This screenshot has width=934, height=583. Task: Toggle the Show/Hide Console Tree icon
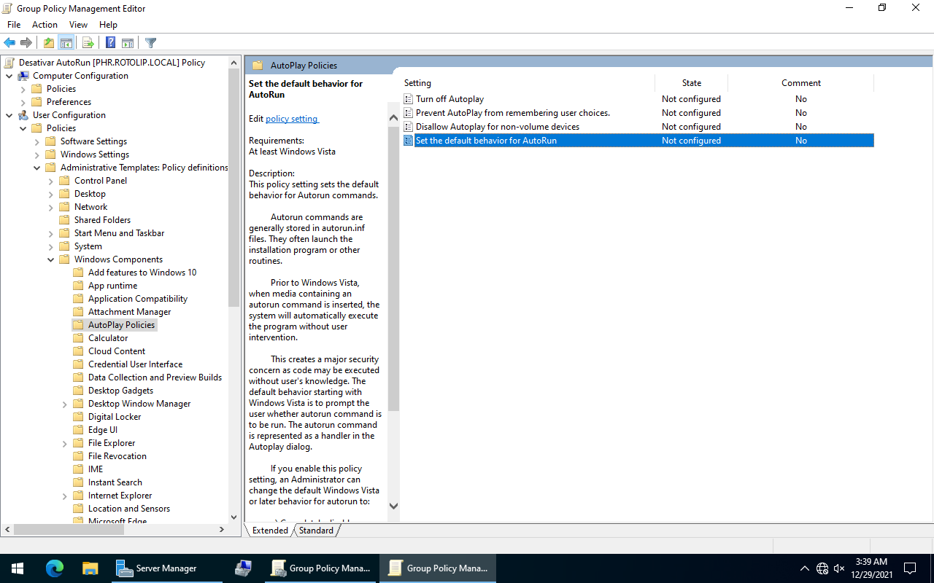coord(66,42)
